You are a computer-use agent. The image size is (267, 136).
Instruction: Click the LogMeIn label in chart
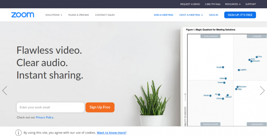(243, 70)
